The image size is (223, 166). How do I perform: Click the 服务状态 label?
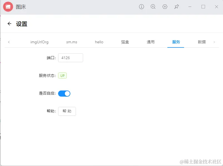coord(47,76)
